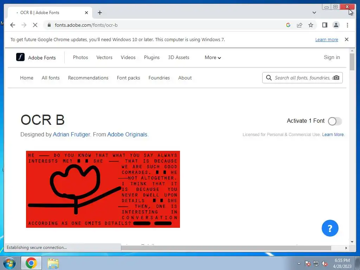Click the scrollbar down arrow
Image resolution: width=360 pixels, height=270 pixels.
pos(352,242)
